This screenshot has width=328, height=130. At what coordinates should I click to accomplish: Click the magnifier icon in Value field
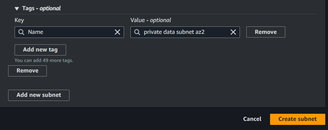click(x=137, y=32)
